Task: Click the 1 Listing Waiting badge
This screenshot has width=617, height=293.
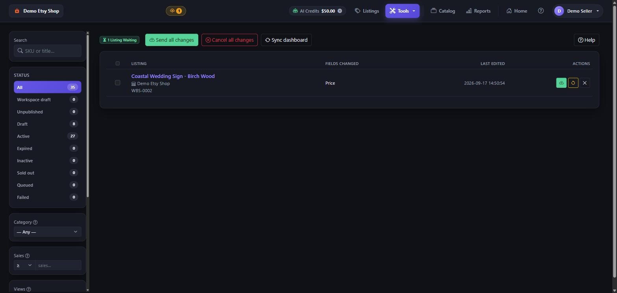Action: (120, 40)
